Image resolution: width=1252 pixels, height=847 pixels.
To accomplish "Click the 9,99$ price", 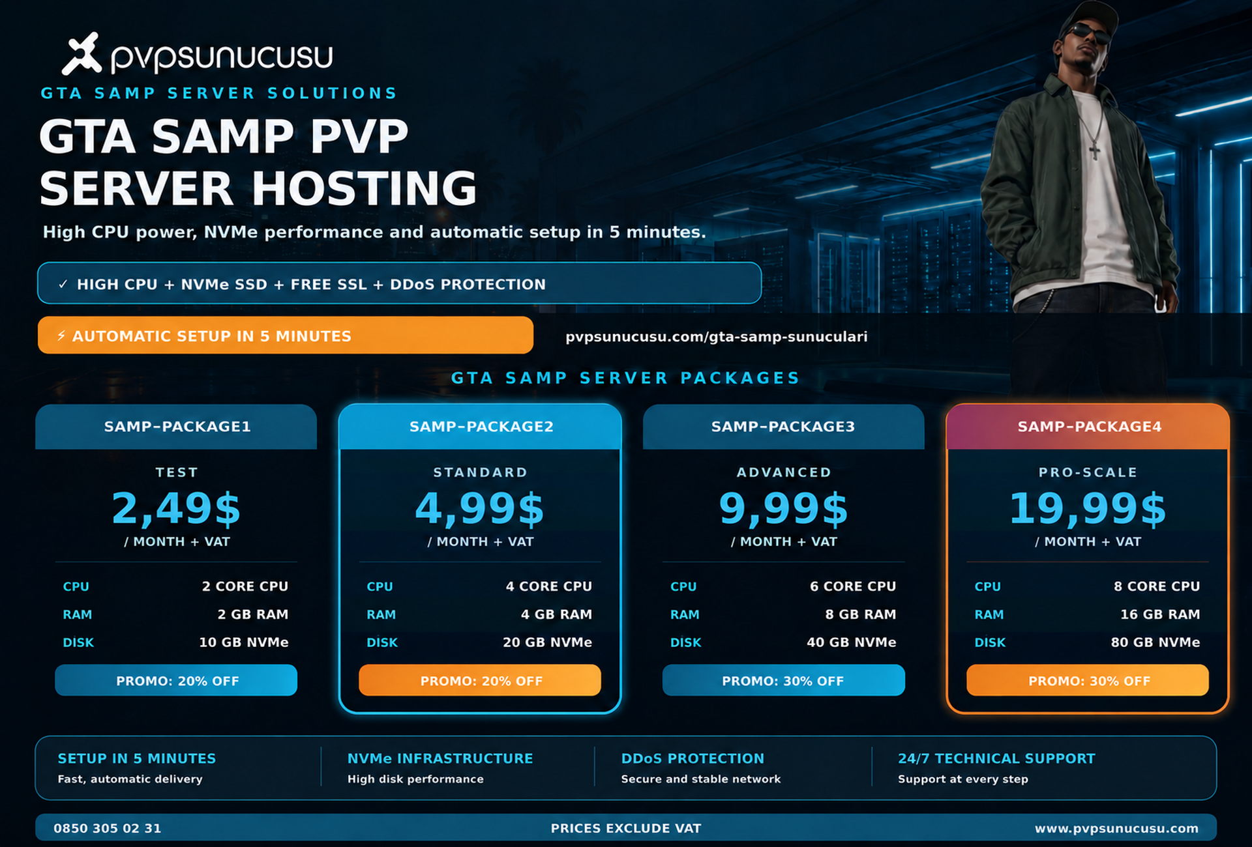I will pos(783,509).
